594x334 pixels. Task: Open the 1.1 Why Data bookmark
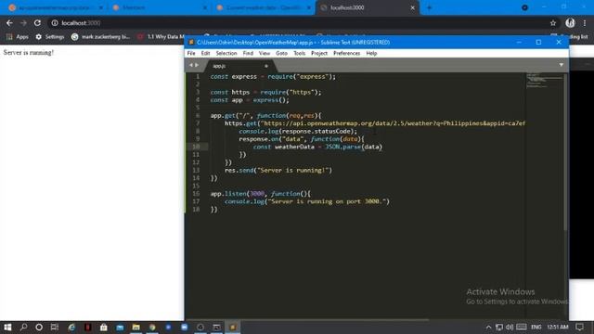pos(161,37)
